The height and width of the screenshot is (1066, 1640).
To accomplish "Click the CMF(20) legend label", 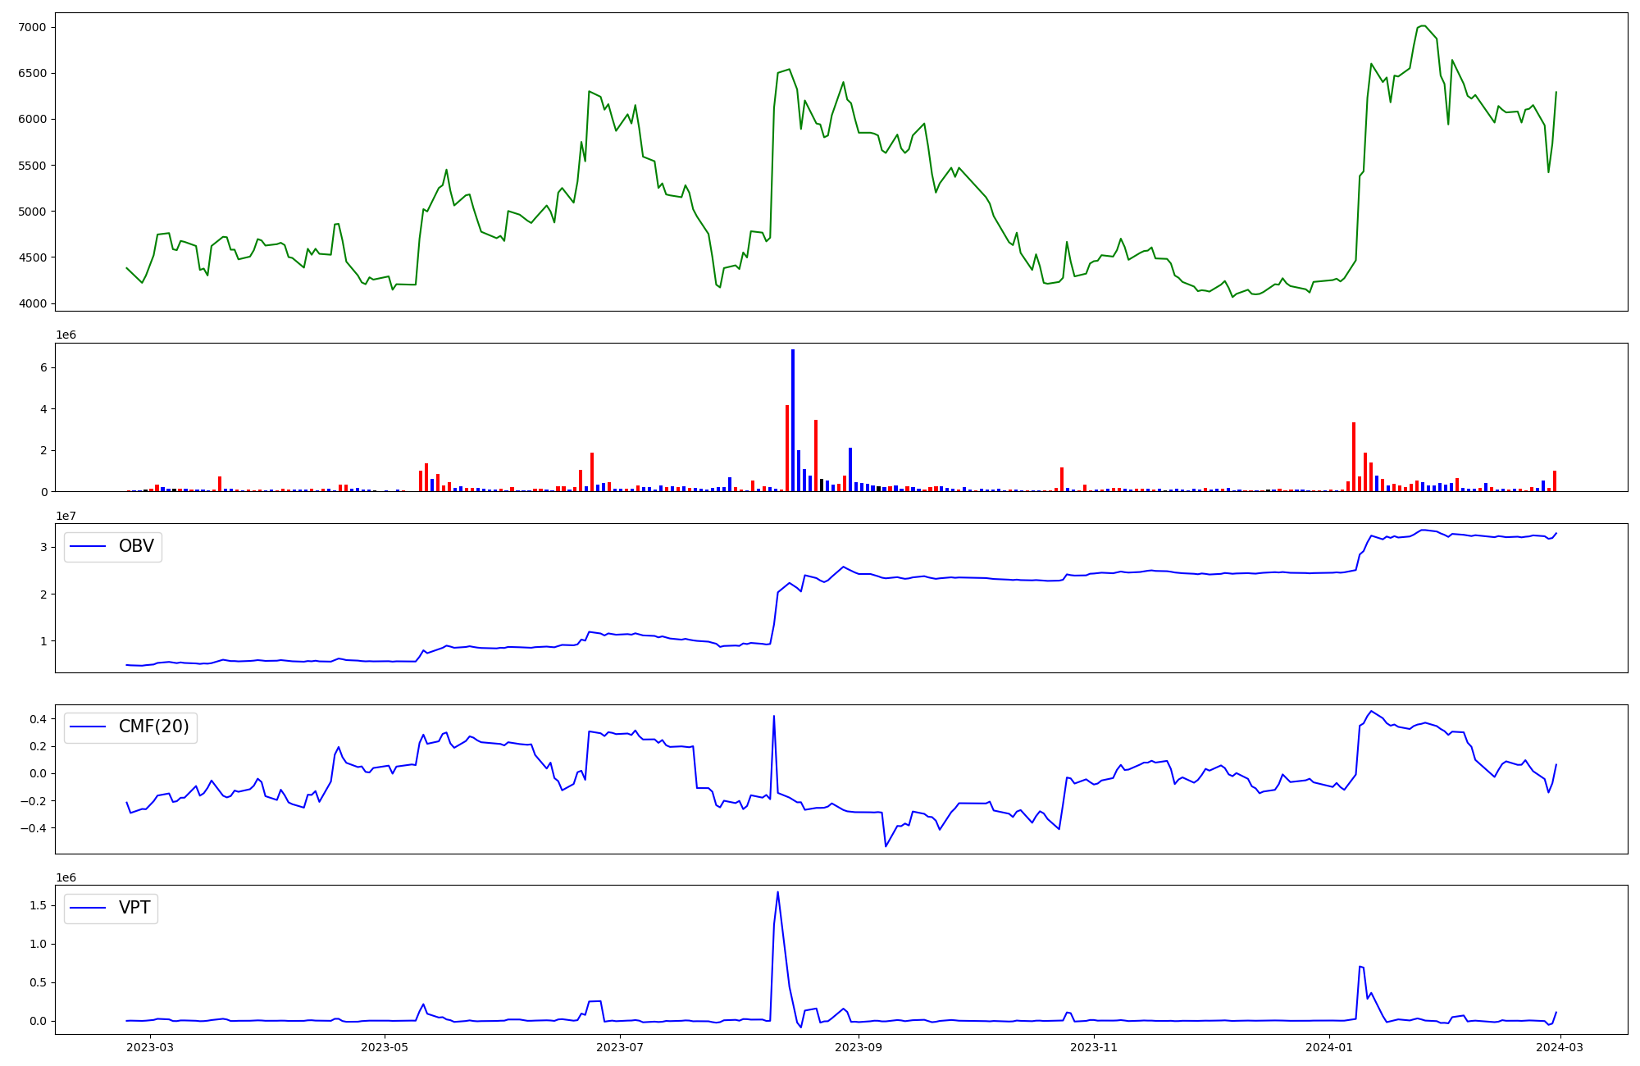I will (153, 727).
